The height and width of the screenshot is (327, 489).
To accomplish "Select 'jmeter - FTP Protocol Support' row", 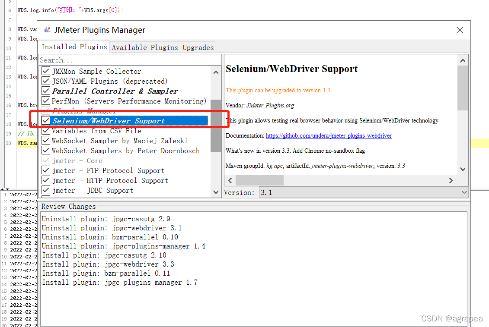I will tap(108, 171).
